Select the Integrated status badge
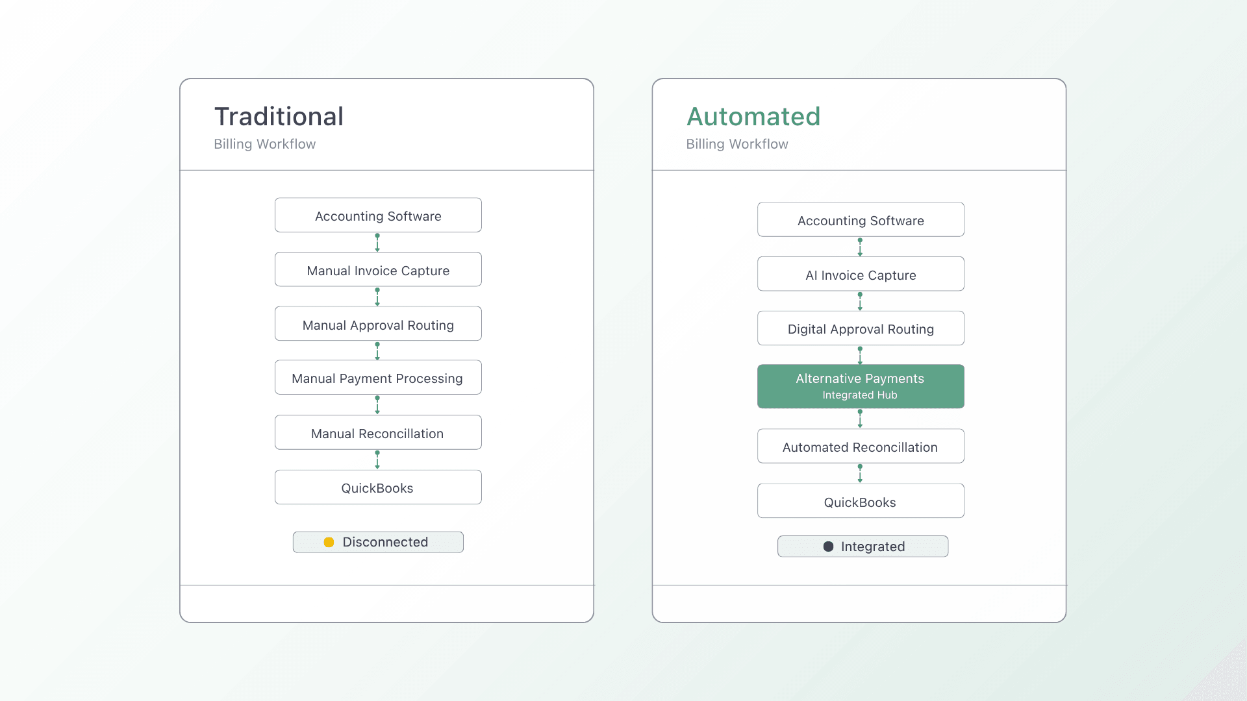Viewport: 1247px width, 701px height. tap(863, 547)
